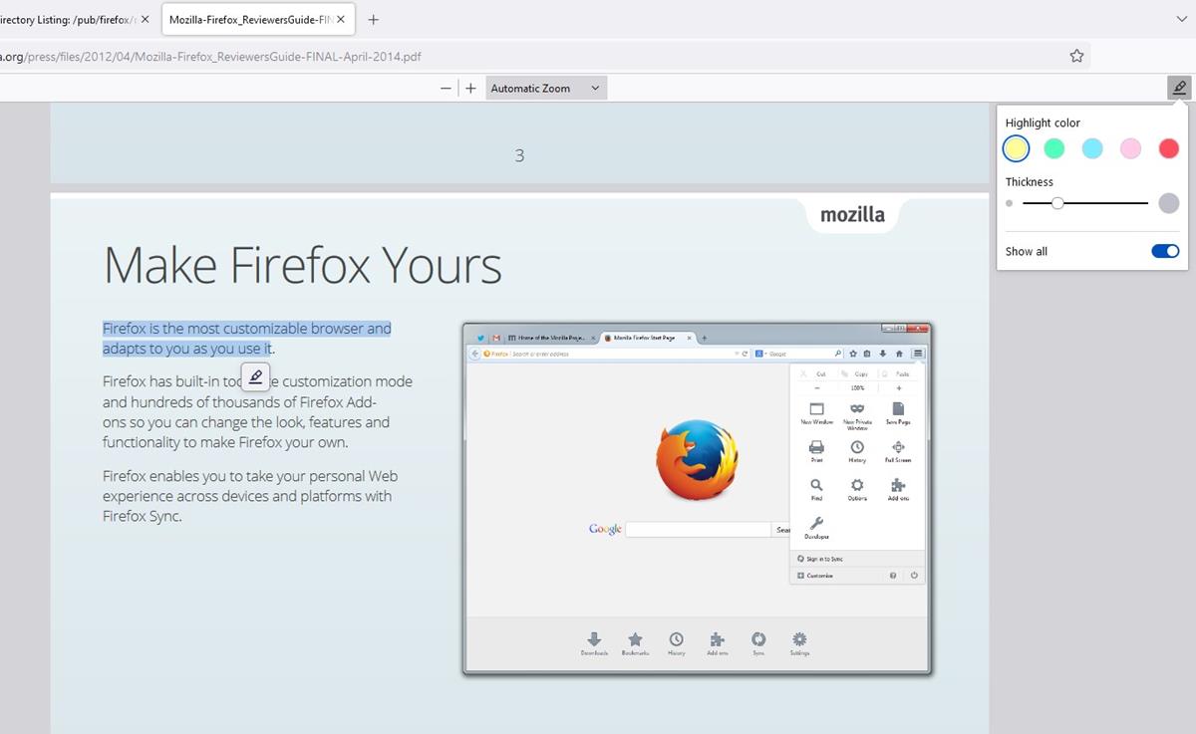Click inside the address bar
The height and width of the screenshot is (734, 1196).
tap(399, 57)
